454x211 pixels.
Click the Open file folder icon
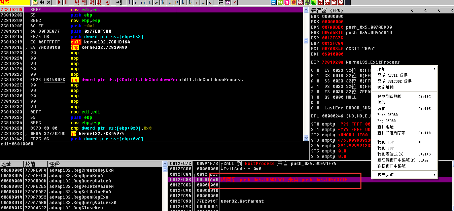35,3
